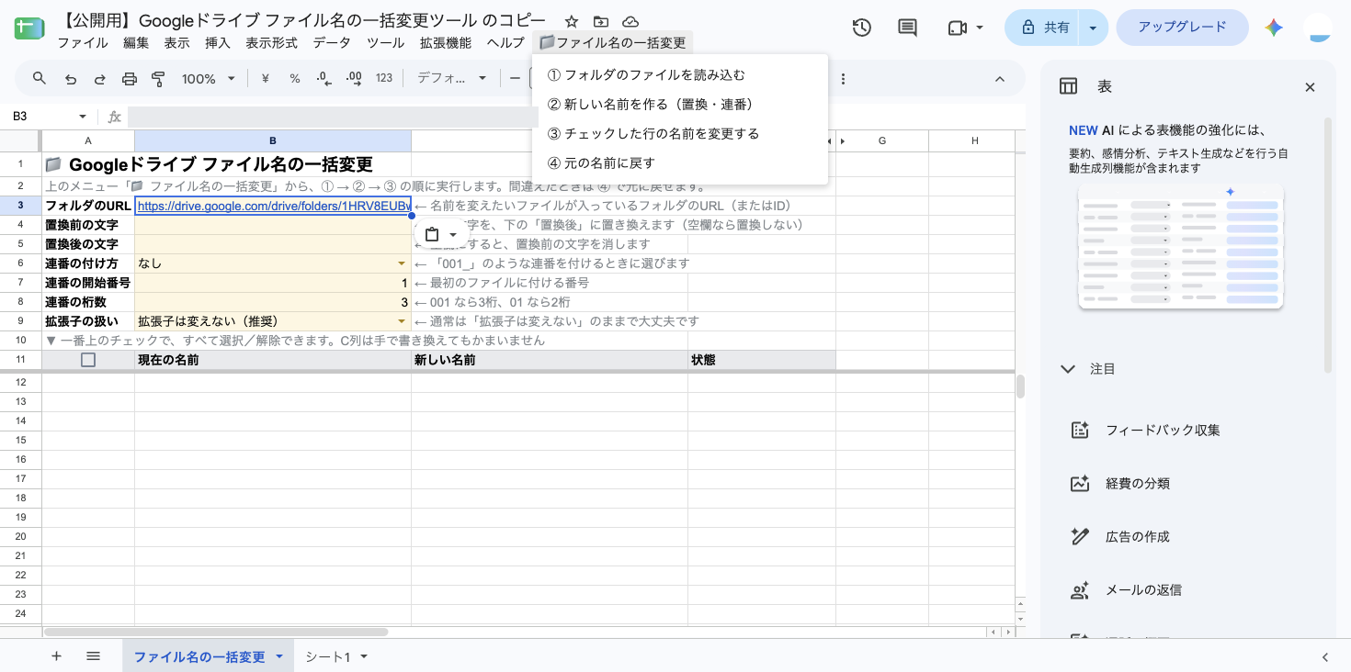This screenshot has height=672, width=1351.
Task: Open ファイル名の一括変更 sheet tab menu arrow
Action: pos(278,657)
